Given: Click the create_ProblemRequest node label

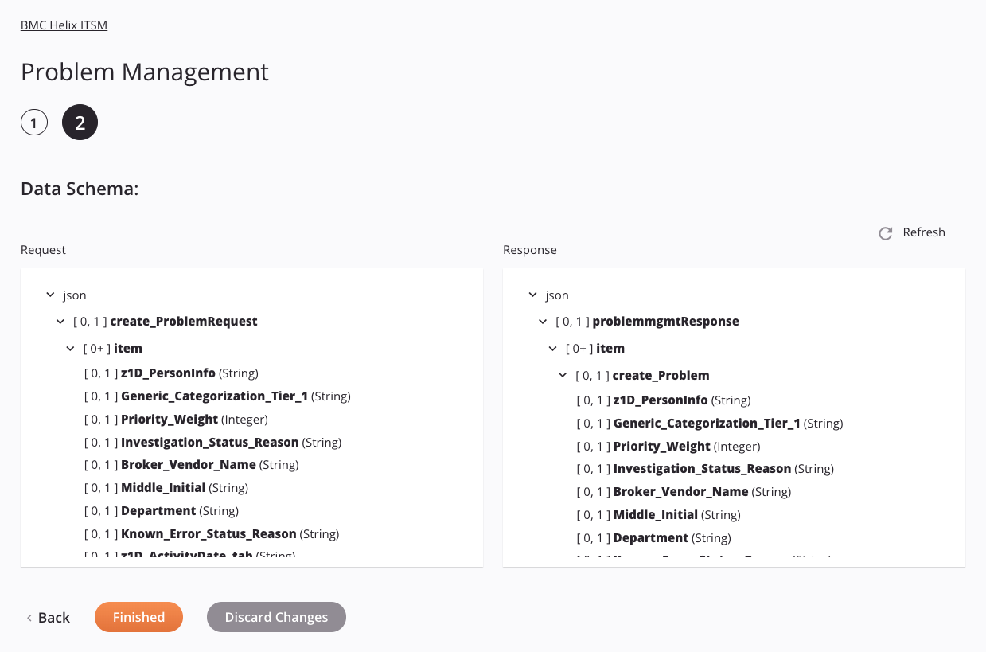Looking at the screenshot, I should [x=184, y=322].
